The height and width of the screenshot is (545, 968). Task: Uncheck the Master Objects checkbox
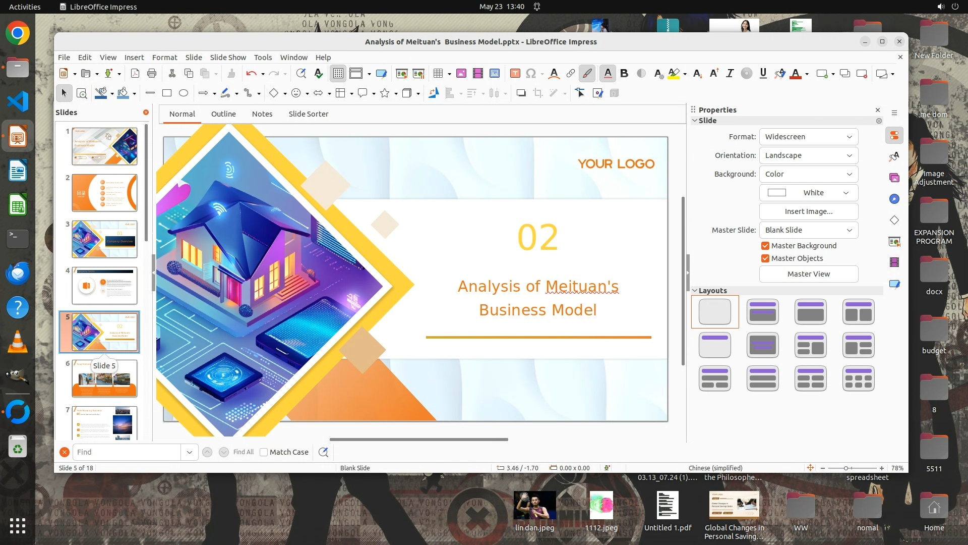pyautogui.click(x=765, y=258)
